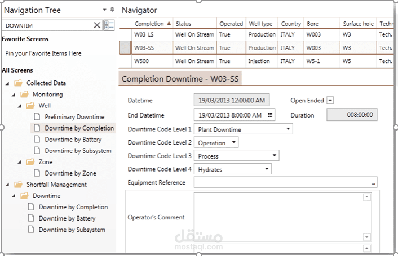Collapse the Zone folder node

point(20,162)
